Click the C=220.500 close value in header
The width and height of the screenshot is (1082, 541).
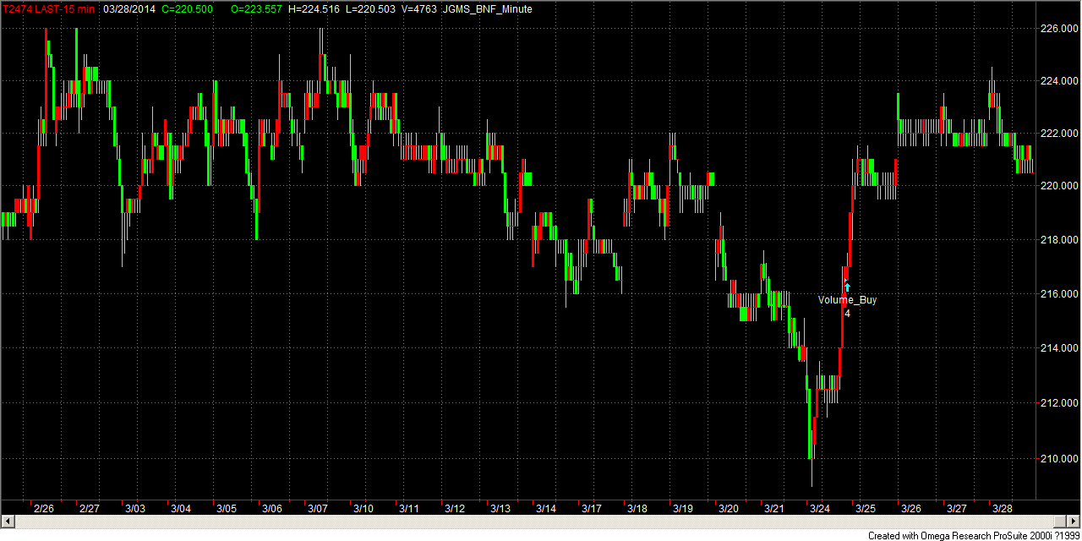click(187, 8)
